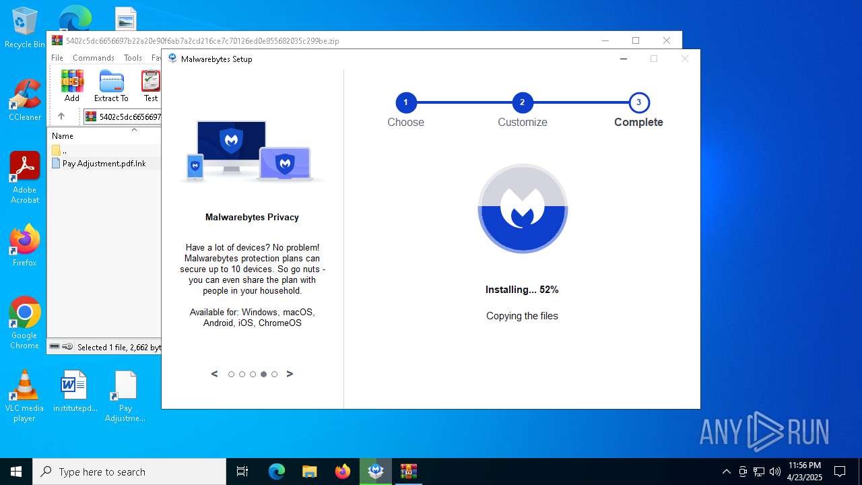Select Pay Adjustment.pdf.lnk in the archive

[x=99, y=163]
